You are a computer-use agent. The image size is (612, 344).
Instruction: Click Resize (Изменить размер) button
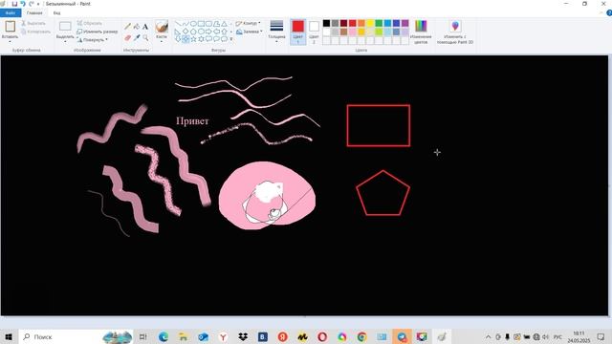pos(98,32)
